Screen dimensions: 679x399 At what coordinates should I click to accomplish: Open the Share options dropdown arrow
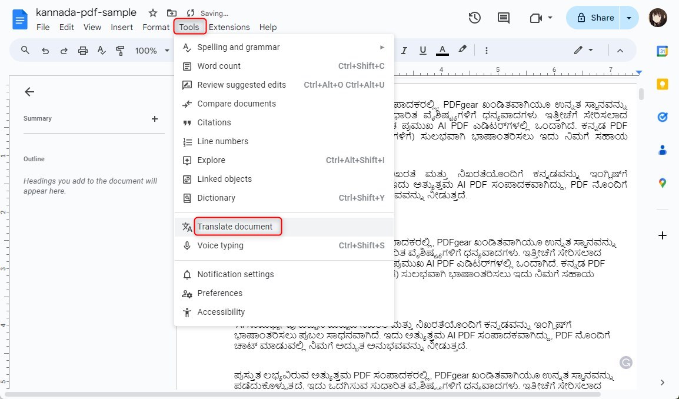[x=628, y=18]
